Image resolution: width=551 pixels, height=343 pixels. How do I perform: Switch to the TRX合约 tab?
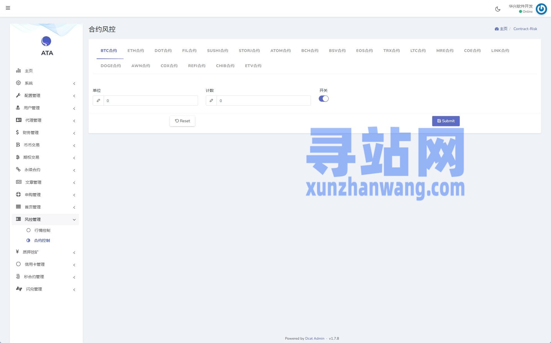point(391,51)
